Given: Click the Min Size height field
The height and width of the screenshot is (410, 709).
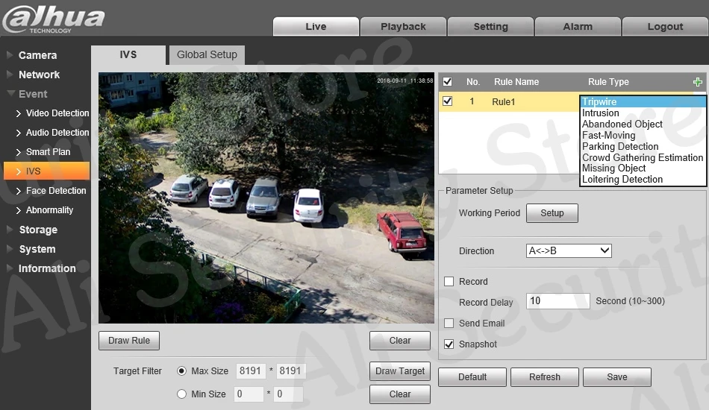Looking at the screenshot, I should [x=289, y=394].
